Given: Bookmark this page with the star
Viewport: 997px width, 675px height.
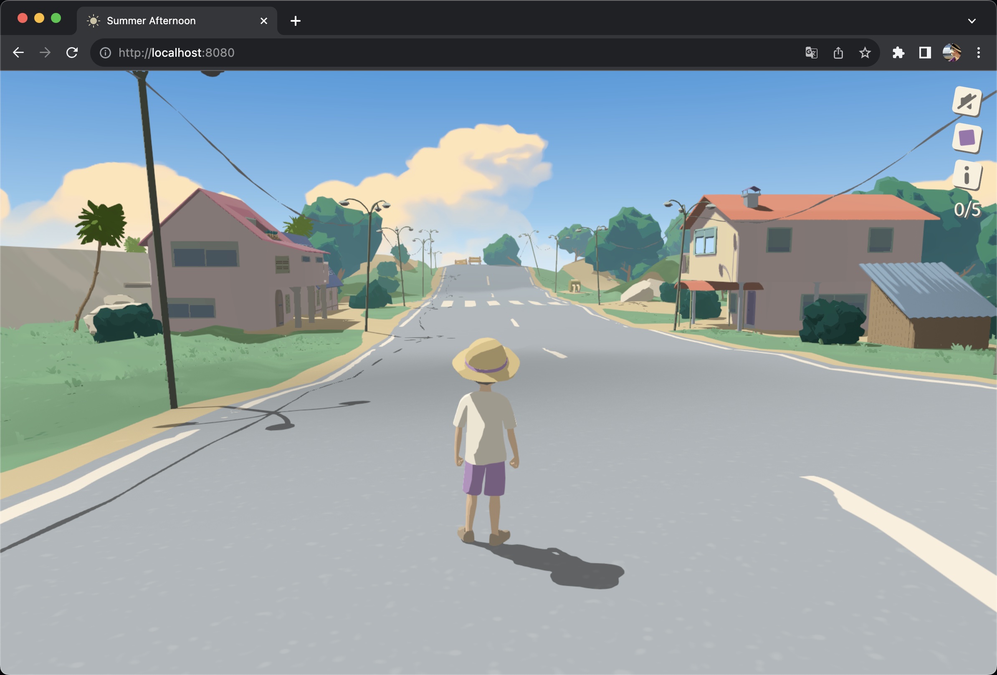Looking at the screenshot, I should coord(865,53).
